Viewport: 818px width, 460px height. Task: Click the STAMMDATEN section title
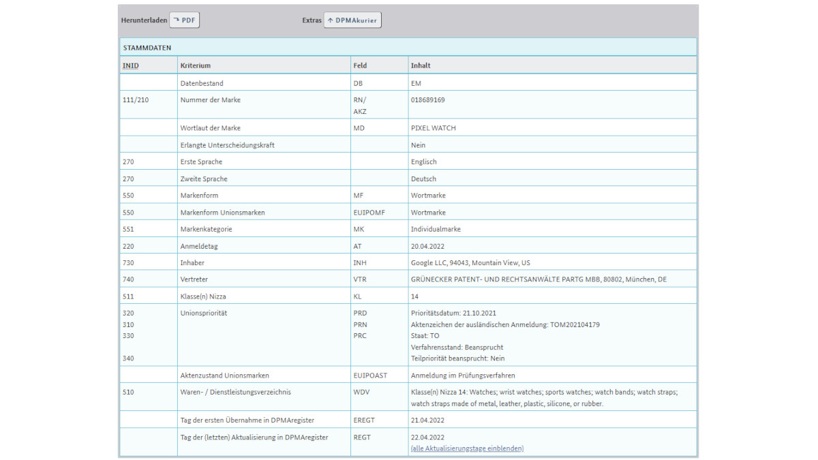(x=147, y=48)
